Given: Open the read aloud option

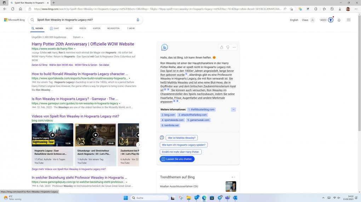Looking at the screenshot, I should coord(285,9).
